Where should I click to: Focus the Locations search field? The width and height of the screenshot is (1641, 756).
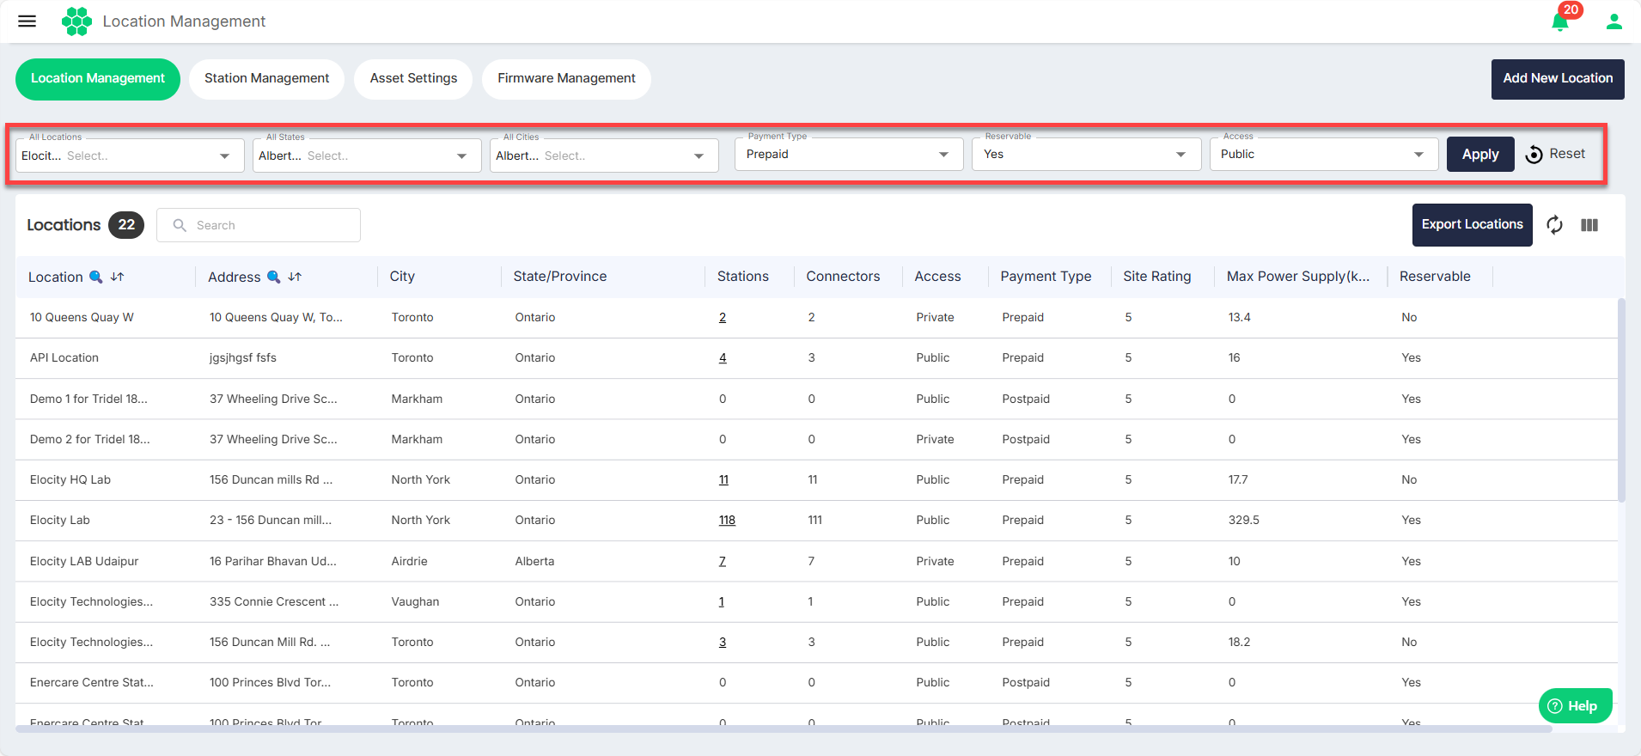pos(259,225)
